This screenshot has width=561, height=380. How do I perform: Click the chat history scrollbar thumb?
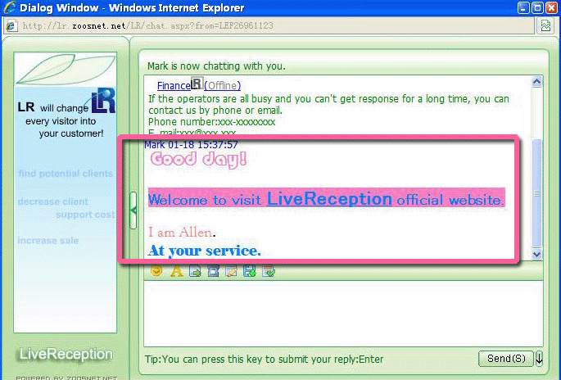pos(536,192)
